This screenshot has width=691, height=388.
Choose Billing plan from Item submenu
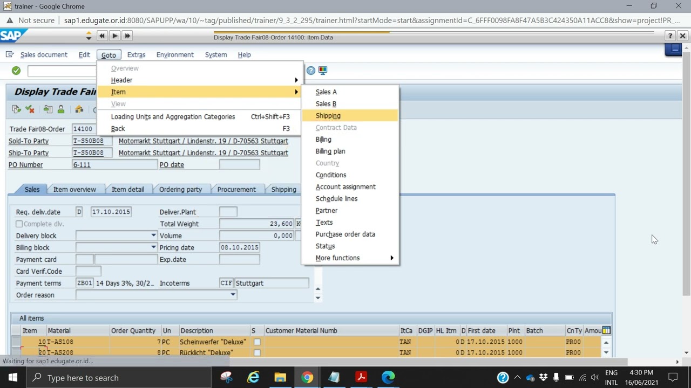[x=350, y=151]
